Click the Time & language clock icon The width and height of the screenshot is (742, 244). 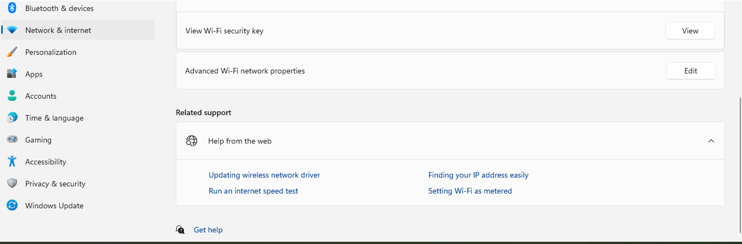tap(12, 118)
